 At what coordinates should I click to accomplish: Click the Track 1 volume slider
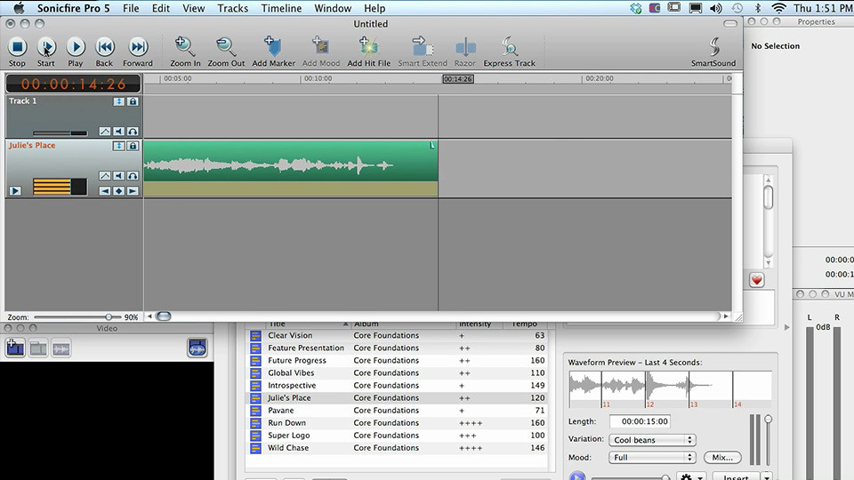pyautogui.click(x=60, y=132)
